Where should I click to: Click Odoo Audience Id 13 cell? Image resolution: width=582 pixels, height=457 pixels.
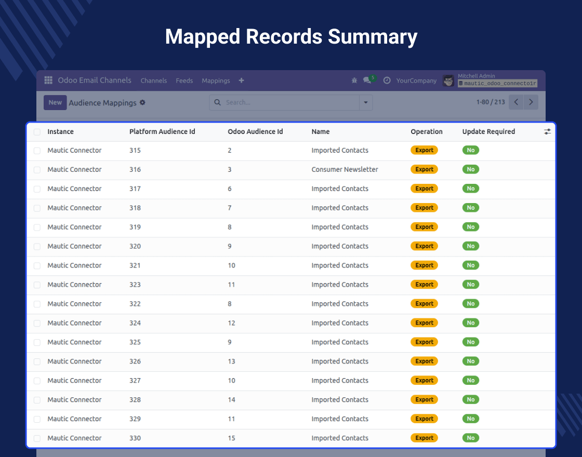point(232,361)
